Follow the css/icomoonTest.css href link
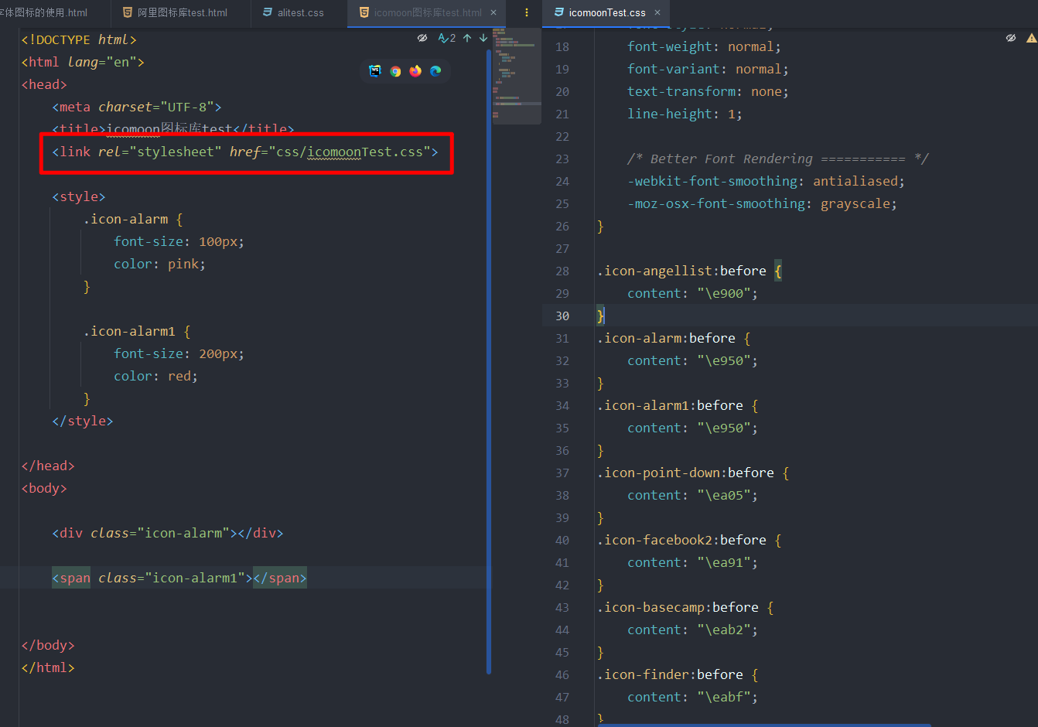This screenshot has width=1038, height=727. point(350,152)
